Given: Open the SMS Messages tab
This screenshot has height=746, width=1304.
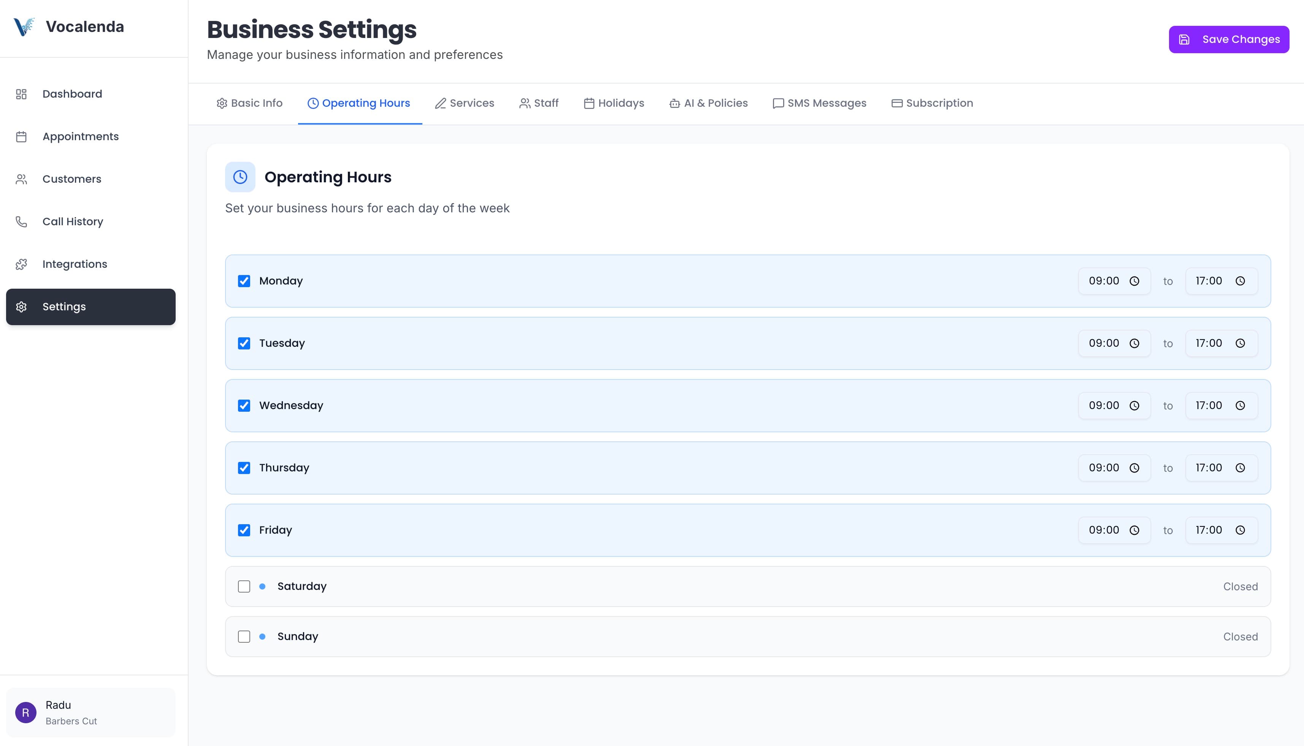Looking at the screenshot, I should coord(819,103).
